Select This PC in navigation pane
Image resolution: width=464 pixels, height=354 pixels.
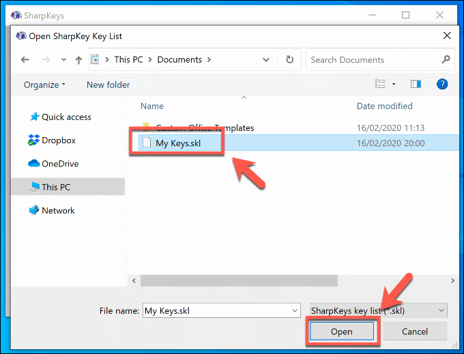pyautogui.click(x=68, y=187)
